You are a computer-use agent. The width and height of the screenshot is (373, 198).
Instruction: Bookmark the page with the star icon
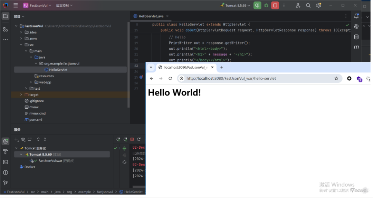(x=336, y=78)
